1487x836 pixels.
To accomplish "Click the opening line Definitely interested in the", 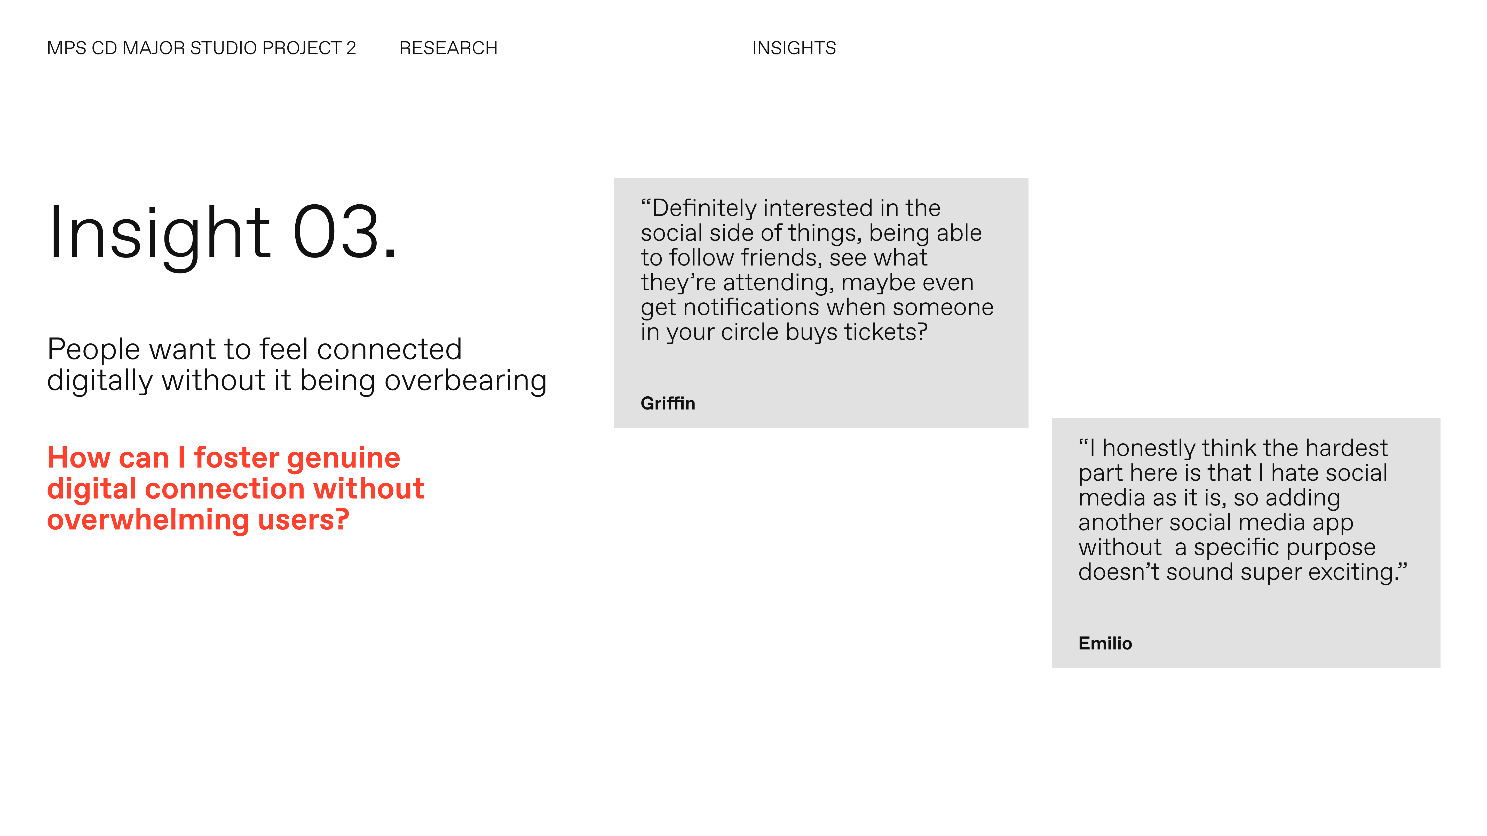I will click(790, 208).
